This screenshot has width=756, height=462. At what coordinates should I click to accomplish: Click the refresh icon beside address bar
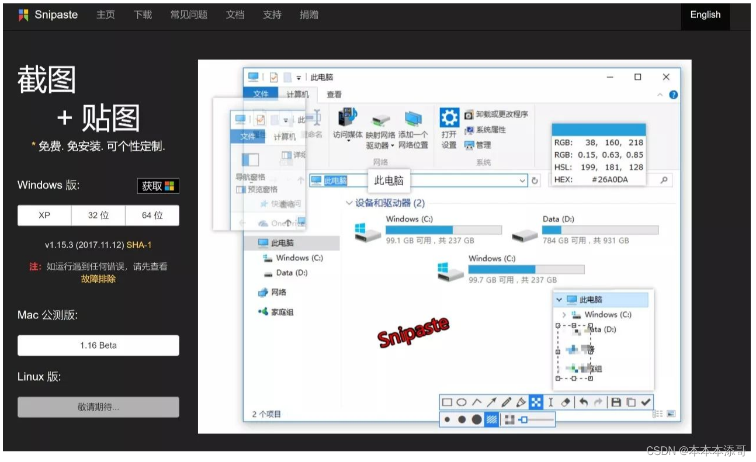(x=535, y=180)
